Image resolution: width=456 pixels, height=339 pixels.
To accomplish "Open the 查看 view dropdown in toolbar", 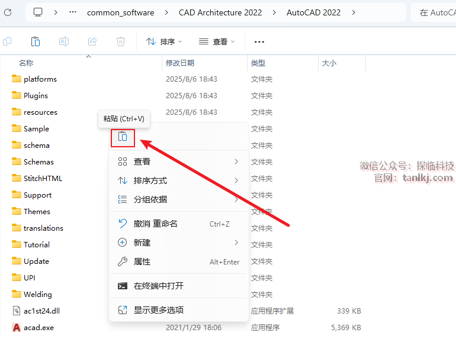I will (x=217, y=42).
